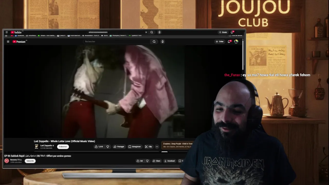Click the EP 06 Sahbek Rajel title

click(x=38, y=156)
